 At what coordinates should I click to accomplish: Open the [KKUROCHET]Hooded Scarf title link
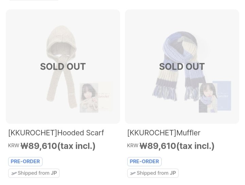(x=56, y=133)
